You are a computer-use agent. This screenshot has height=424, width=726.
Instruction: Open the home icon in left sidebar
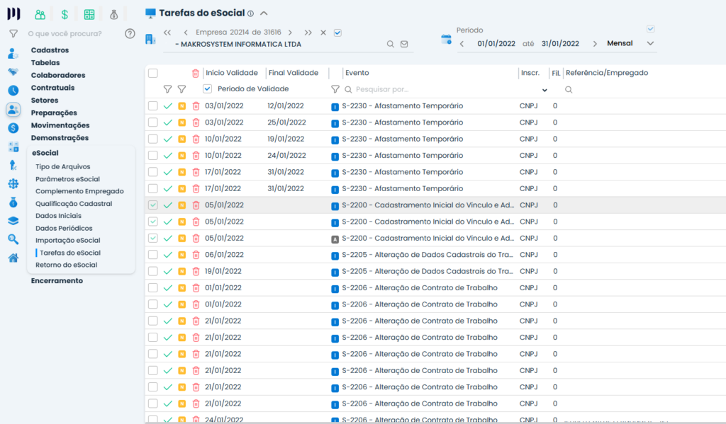click(x=13, y=258)
